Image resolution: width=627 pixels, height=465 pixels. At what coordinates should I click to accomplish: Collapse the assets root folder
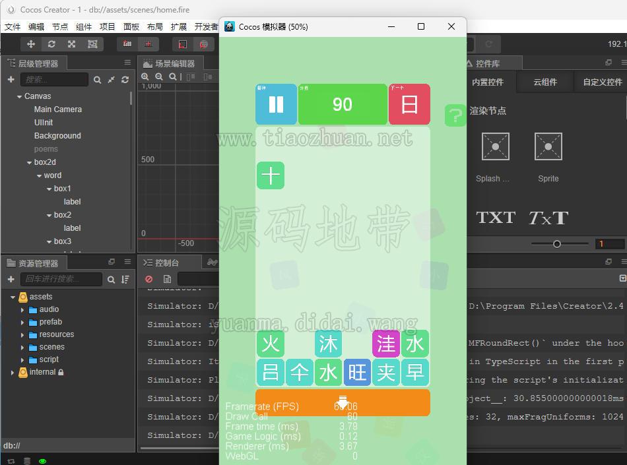pos(13,297)
